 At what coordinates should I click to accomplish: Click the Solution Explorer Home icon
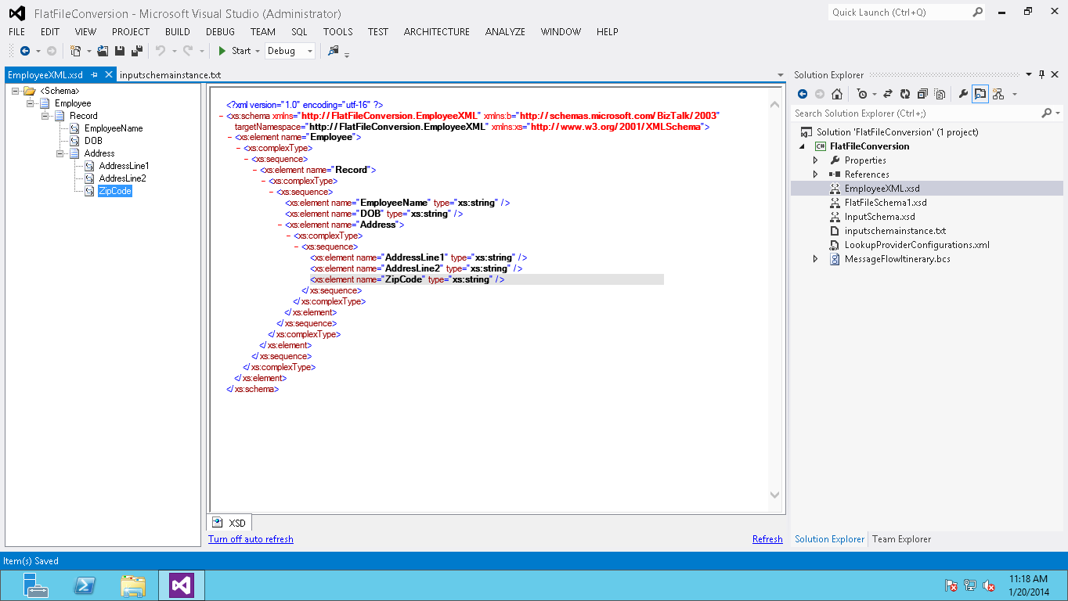tap(837, 94)
